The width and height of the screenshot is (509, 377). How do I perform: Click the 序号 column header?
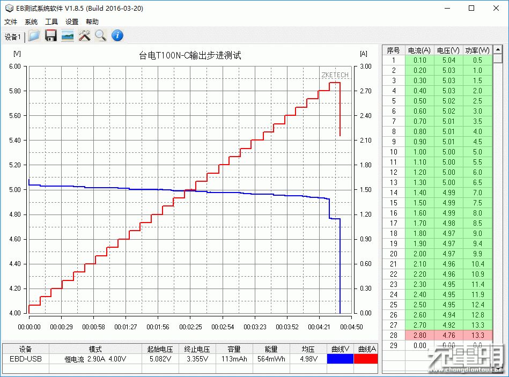[x=394, y=50]
